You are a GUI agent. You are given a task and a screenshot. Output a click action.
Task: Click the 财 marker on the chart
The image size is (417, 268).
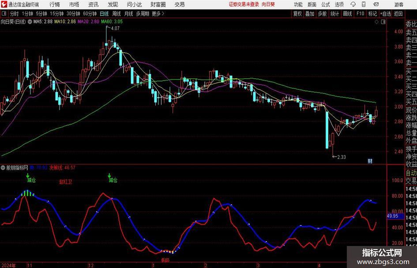click(370, 161)
